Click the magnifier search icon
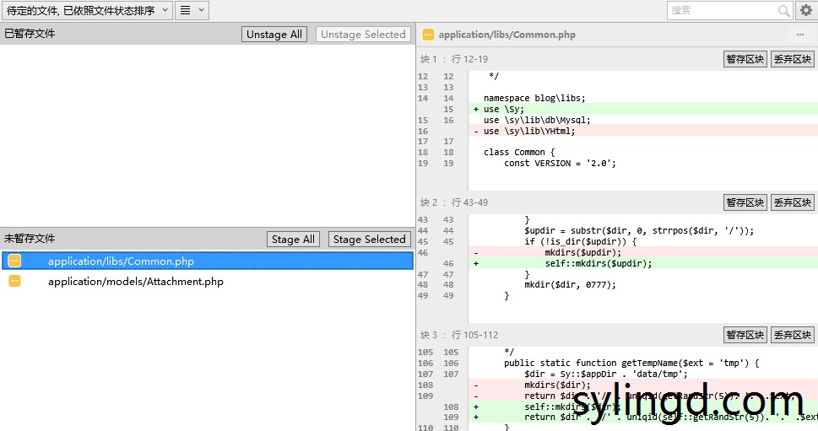The image size is (818, 431). tap(783, 11)
